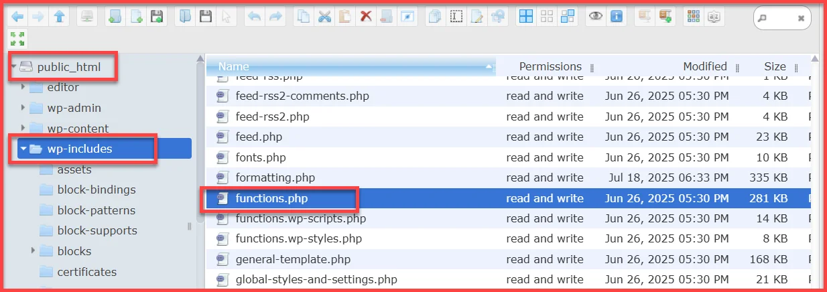The width and height of the screenshot is (827, 292).
Task: Copy the selected file with the copy icon
Action: [303, 16]
